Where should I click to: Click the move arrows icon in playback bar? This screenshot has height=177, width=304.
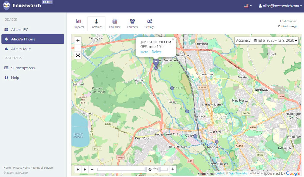point(173,169)
